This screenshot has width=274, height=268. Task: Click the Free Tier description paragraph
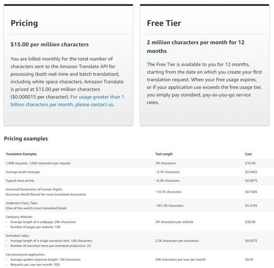pos(204,83)
